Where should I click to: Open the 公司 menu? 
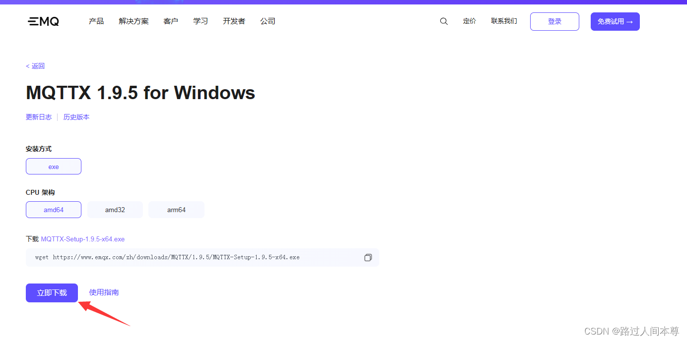tap(268, 21)
